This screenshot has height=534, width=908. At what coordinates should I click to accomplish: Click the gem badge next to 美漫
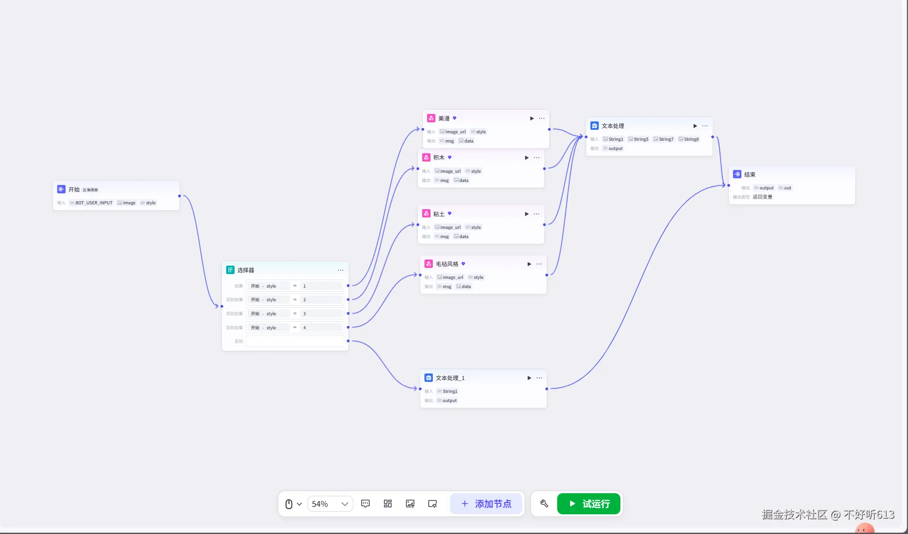pos(455,118)
